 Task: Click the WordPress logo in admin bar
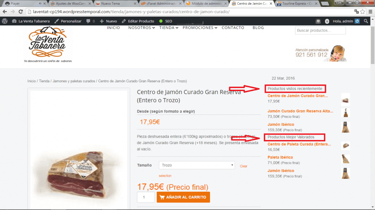tap(5, 21)
